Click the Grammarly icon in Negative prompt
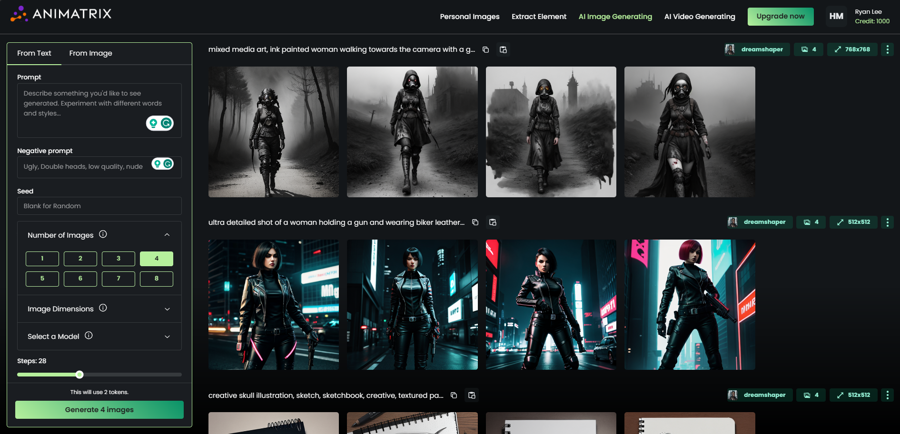The height and width of the screenshot is (434, 900). [x=168, y=164]
